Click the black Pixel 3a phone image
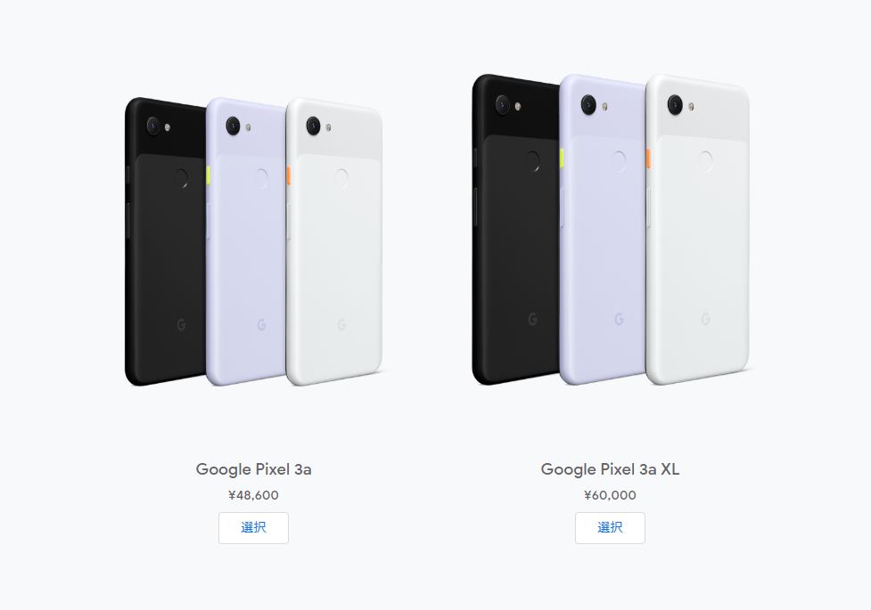This screenshot has height=610, width=871. point(164,241)
